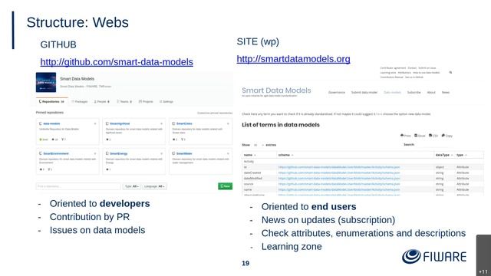Click the fork count on data-models card
The image size is (491, 276).
(64, 140)
